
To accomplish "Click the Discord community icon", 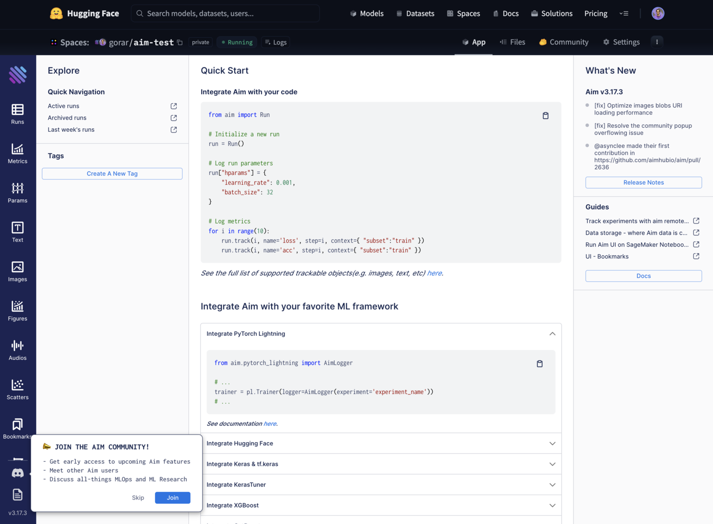I will coord(18,473).
